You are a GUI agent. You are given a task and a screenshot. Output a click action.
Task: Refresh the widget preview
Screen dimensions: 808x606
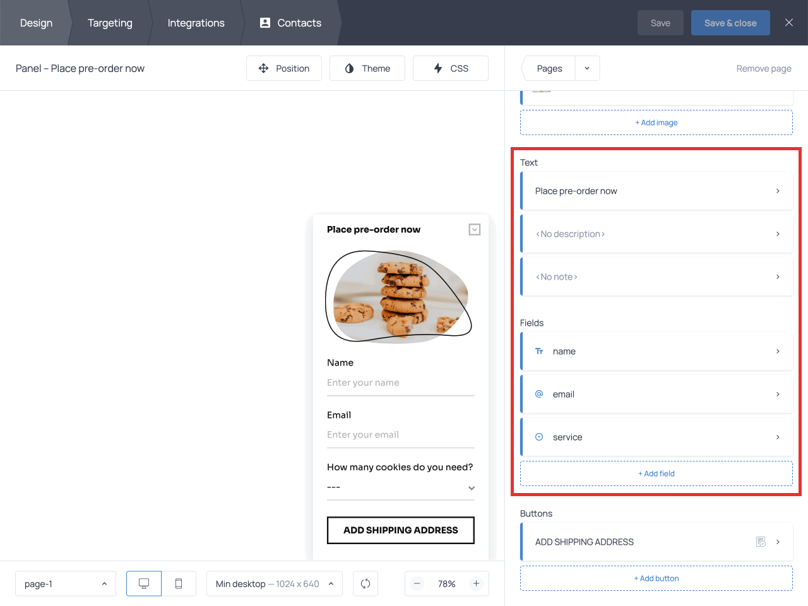(x=365, y=583)
